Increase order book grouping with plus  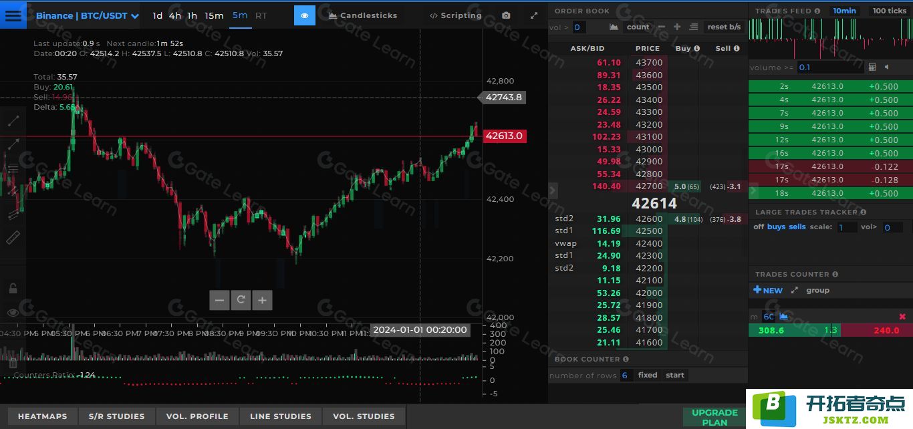pyautogui.click(x=677, y=27)
